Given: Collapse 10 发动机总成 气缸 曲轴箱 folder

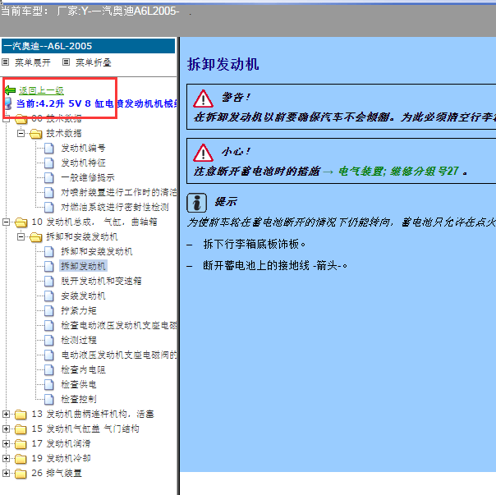Looking at the screenshot, I should (x=6, y=222).
